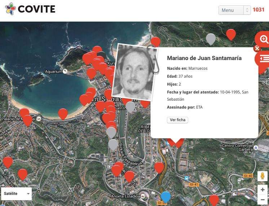Zoom out the map with minus button

tap(263, 200)
